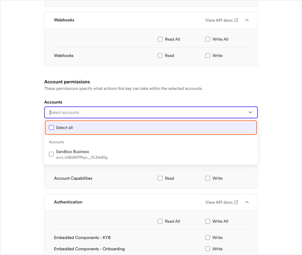This screenshot has width=302, height=255.
Task: Check Write All in Webhooks section
Action: (208, 39)
